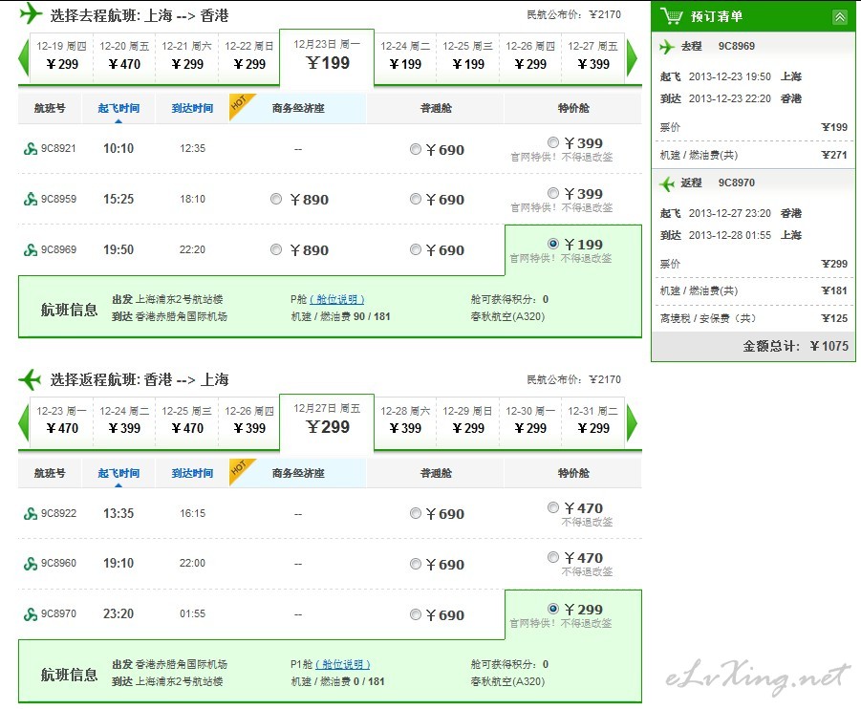
Task: Click flight number 9C8969 in booking list
Action: tap(737, 46)
